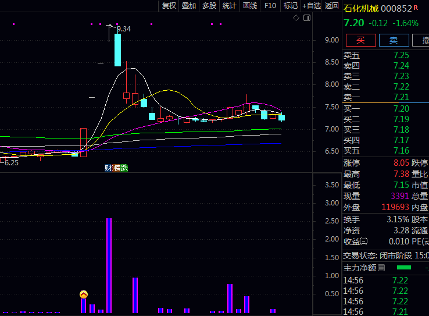Click the diamond icon above the chart
Viewport: 429px width, 316px height.
click(296, 18)
